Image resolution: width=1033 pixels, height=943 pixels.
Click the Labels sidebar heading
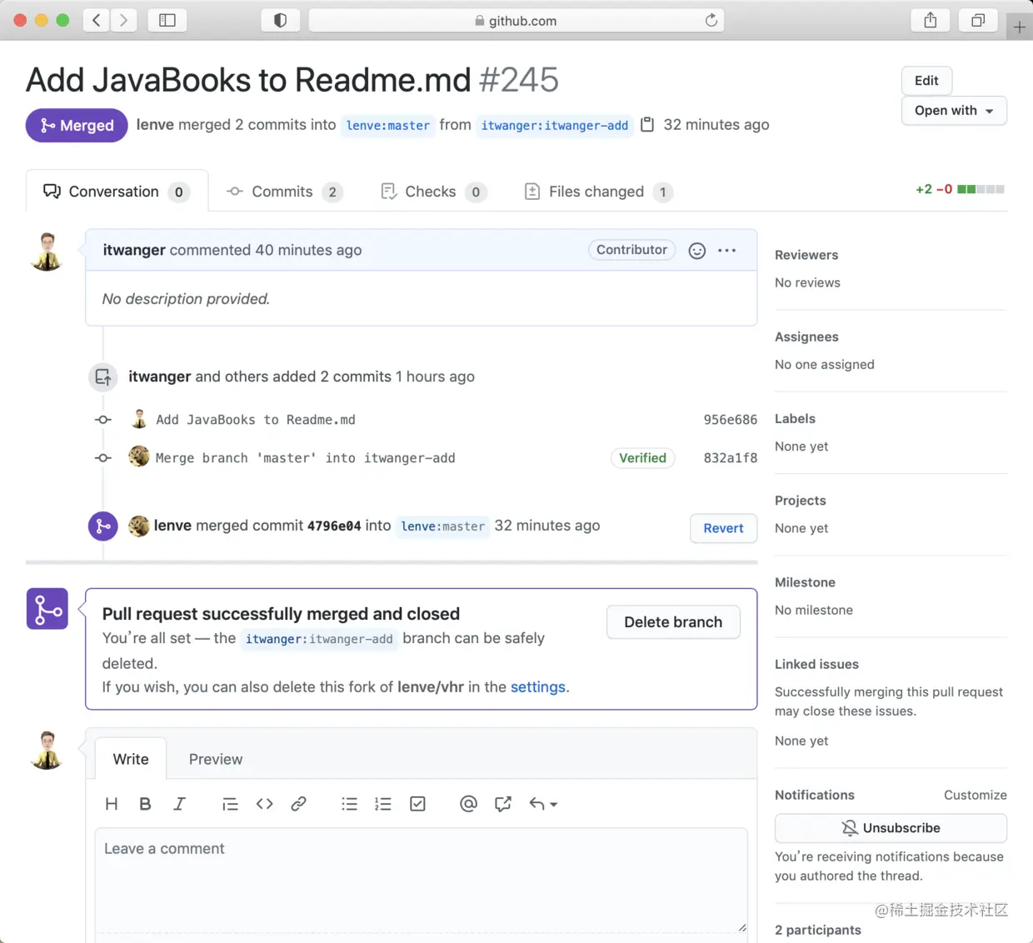[795, 418]
